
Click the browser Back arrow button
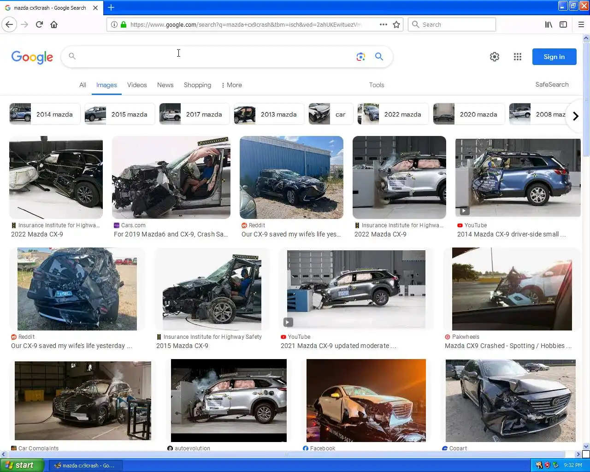[9, 24]
